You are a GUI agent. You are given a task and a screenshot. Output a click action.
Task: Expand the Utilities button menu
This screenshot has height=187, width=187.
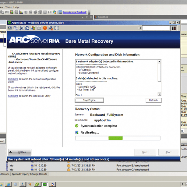coord(19,152)
